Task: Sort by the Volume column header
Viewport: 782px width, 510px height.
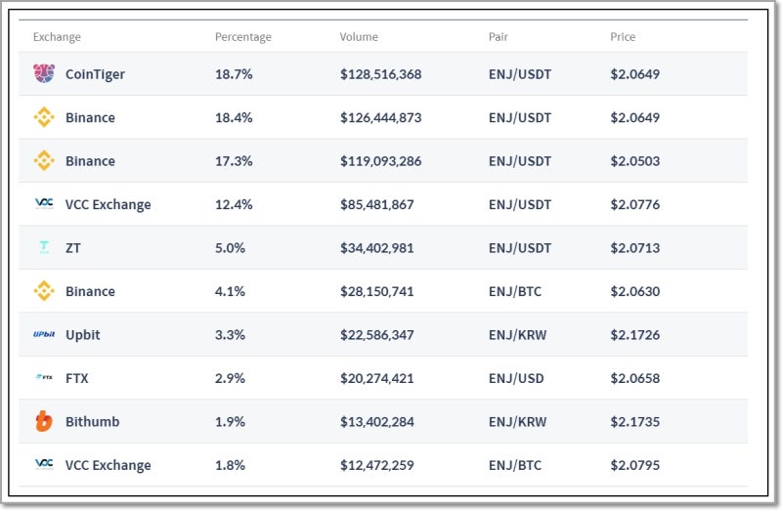Action: pyautogui.click(x=359, y=37)
